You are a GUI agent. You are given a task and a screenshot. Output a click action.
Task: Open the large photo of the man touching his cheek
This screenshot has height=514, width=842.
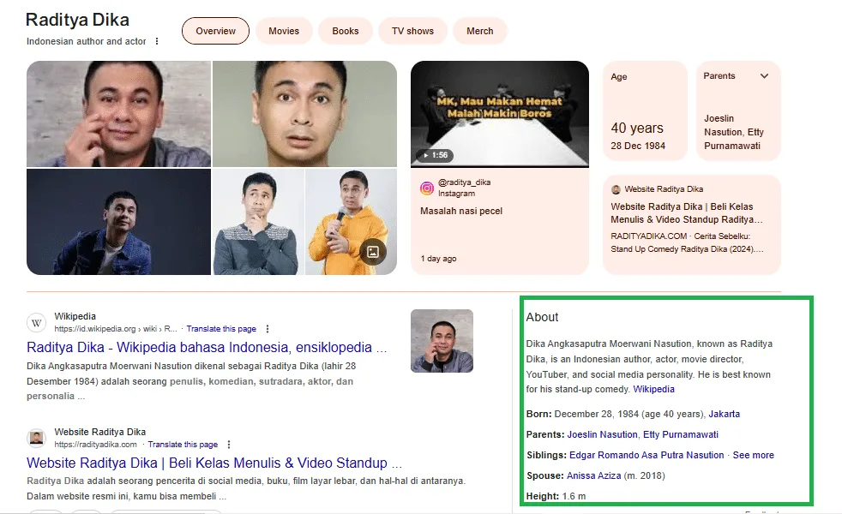(x=118, y=114)
